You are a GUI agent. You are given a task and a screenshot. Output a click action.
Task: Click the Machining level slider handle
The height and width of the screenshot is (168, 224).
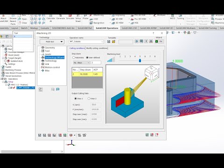pyautogui.click(x=140, y=61)
